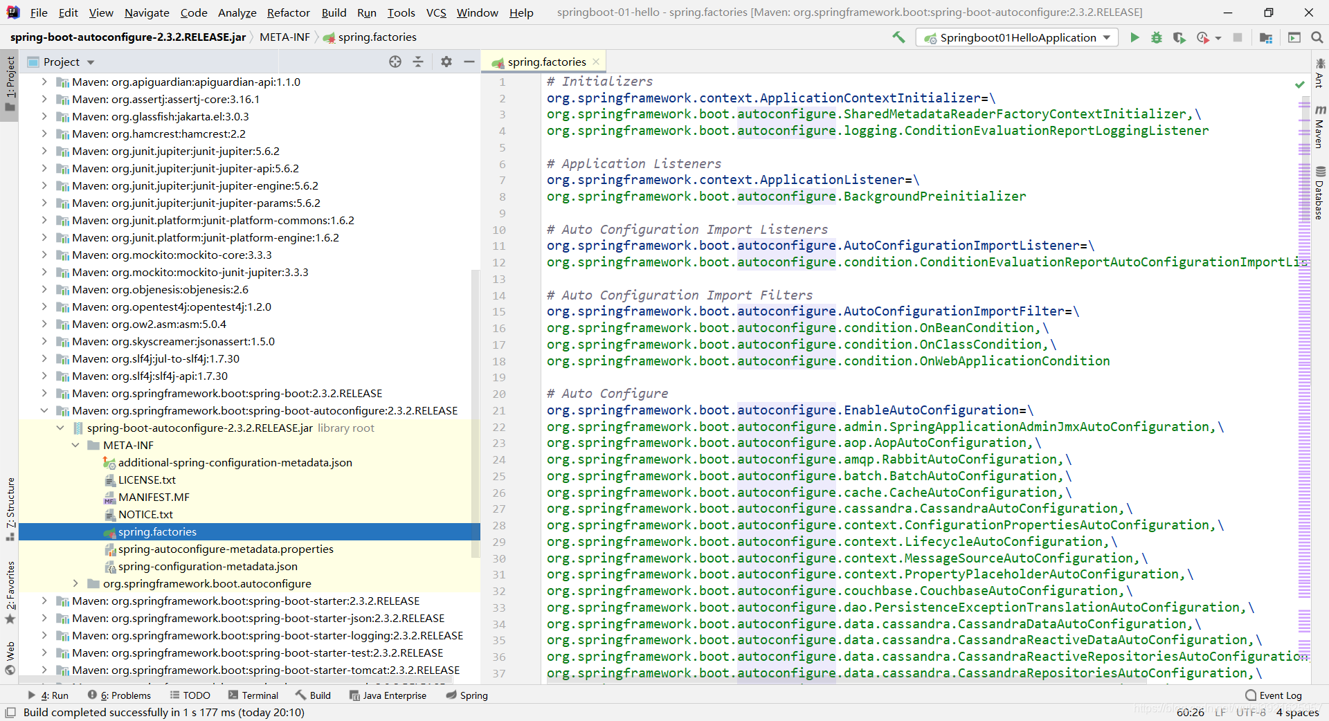
Task: Click Collapse All icon in Project panel
Action: click(x=418, y=62)
